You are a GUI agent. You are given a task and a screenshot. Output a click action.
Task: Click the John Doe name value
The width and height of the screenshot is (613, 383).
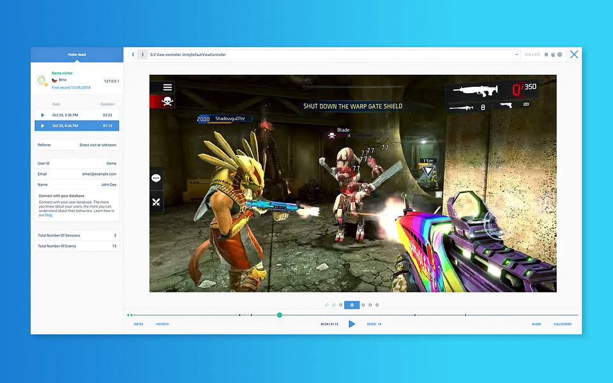tap(109, 184)
